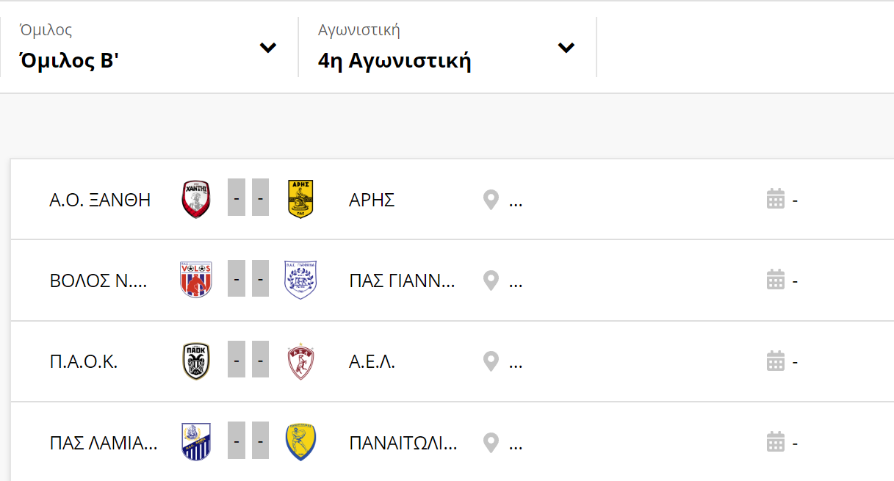Click the Α.Ε.Λ. maroon crest
Viewport: 894px width, 481px height.
pos(300,362)
